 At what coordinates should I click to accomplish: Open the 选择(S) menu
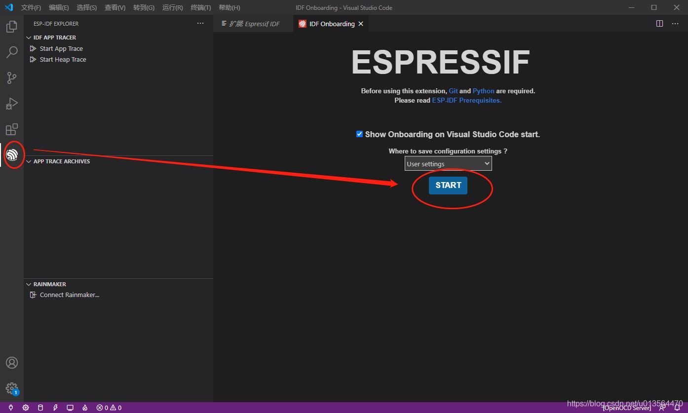[87, 7]
